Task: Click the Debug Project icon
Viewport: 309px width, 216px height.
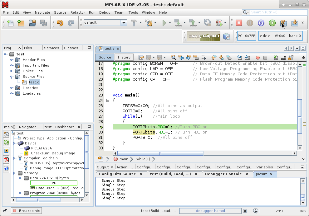Action: click(219, 23)
